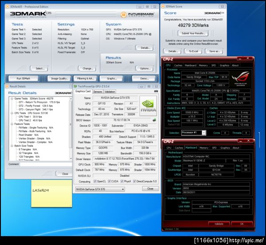Click the 3DMark05 title bar icon

click(x=8, y=7)
